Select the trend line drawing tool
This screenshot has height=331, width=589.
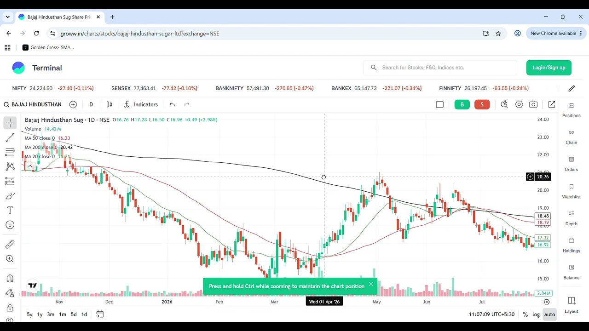coord(10,137)
